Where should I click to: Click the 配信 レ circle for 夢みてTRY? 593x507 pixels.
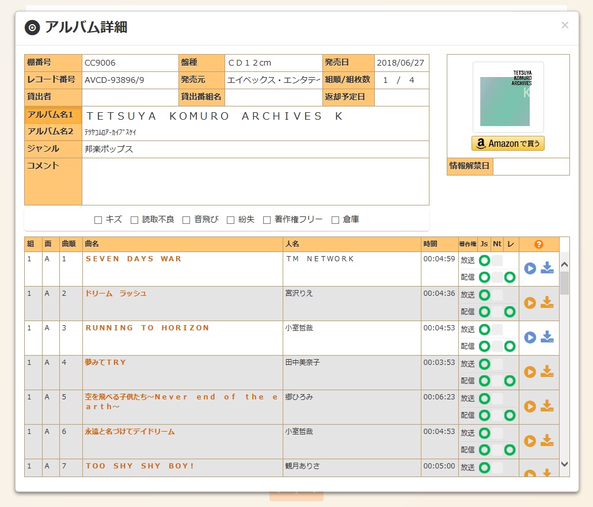click(510, 381)
